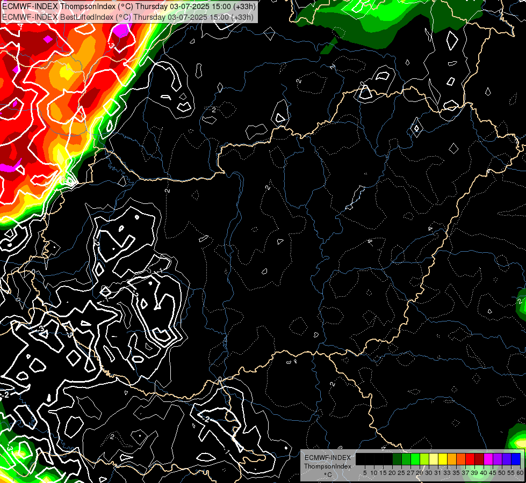Click the legend tick value 31
526x483 pixels.
coord(438,473)
